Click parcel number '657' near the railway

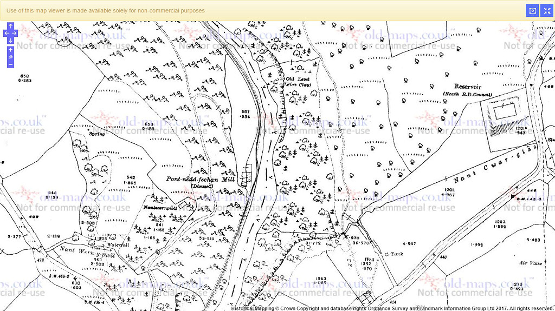pos(245,111)
